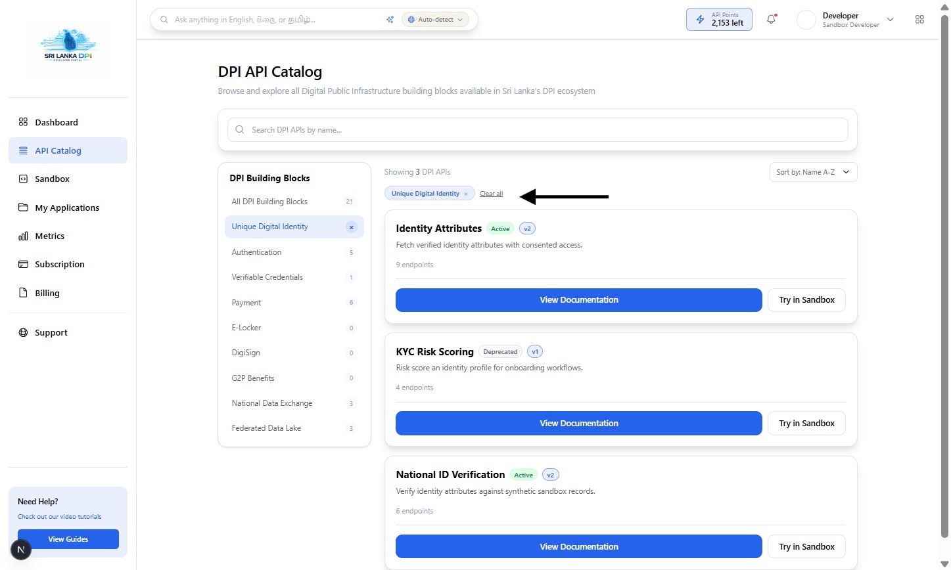
Task: Click the My Applications folder icon
Action: (x=23, y=208)
